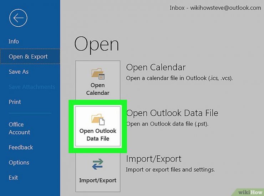The height and width of the screenshot is (196, 264).
Task: Click the 'Open Outlook Data File' heading text
Action: 172,113
